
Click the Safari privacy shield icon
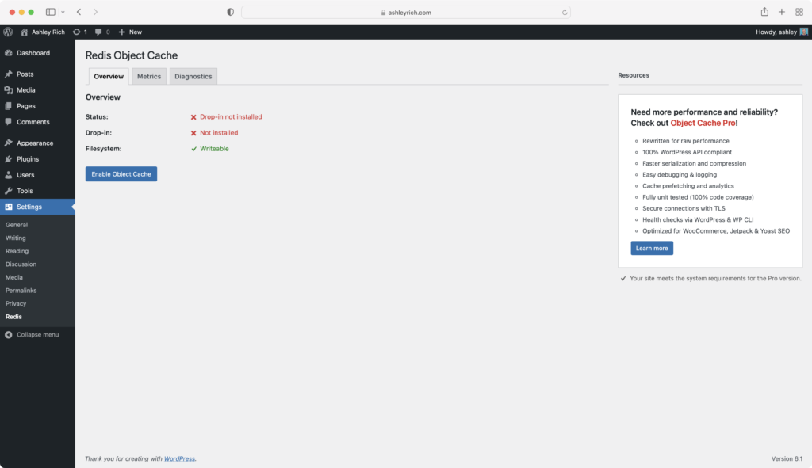pyautogui.click(x=229, y=12)
